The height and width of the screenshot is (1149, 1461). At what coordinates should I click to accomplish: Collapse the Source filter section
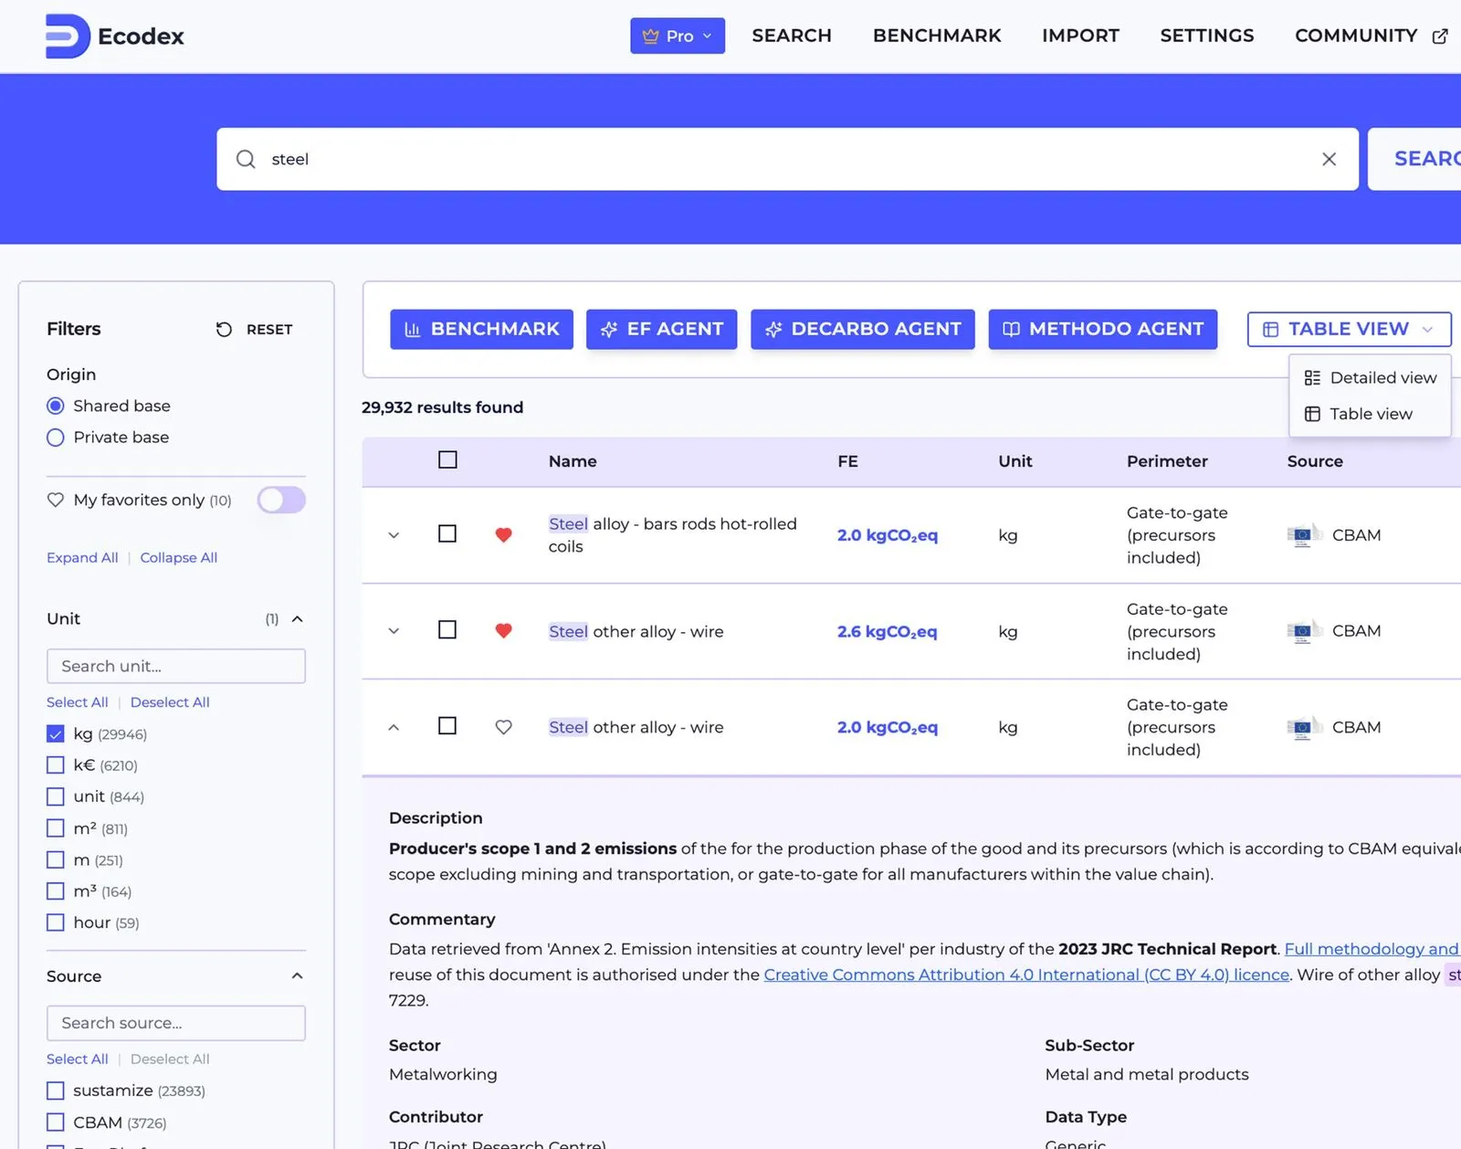pos(297,975)
